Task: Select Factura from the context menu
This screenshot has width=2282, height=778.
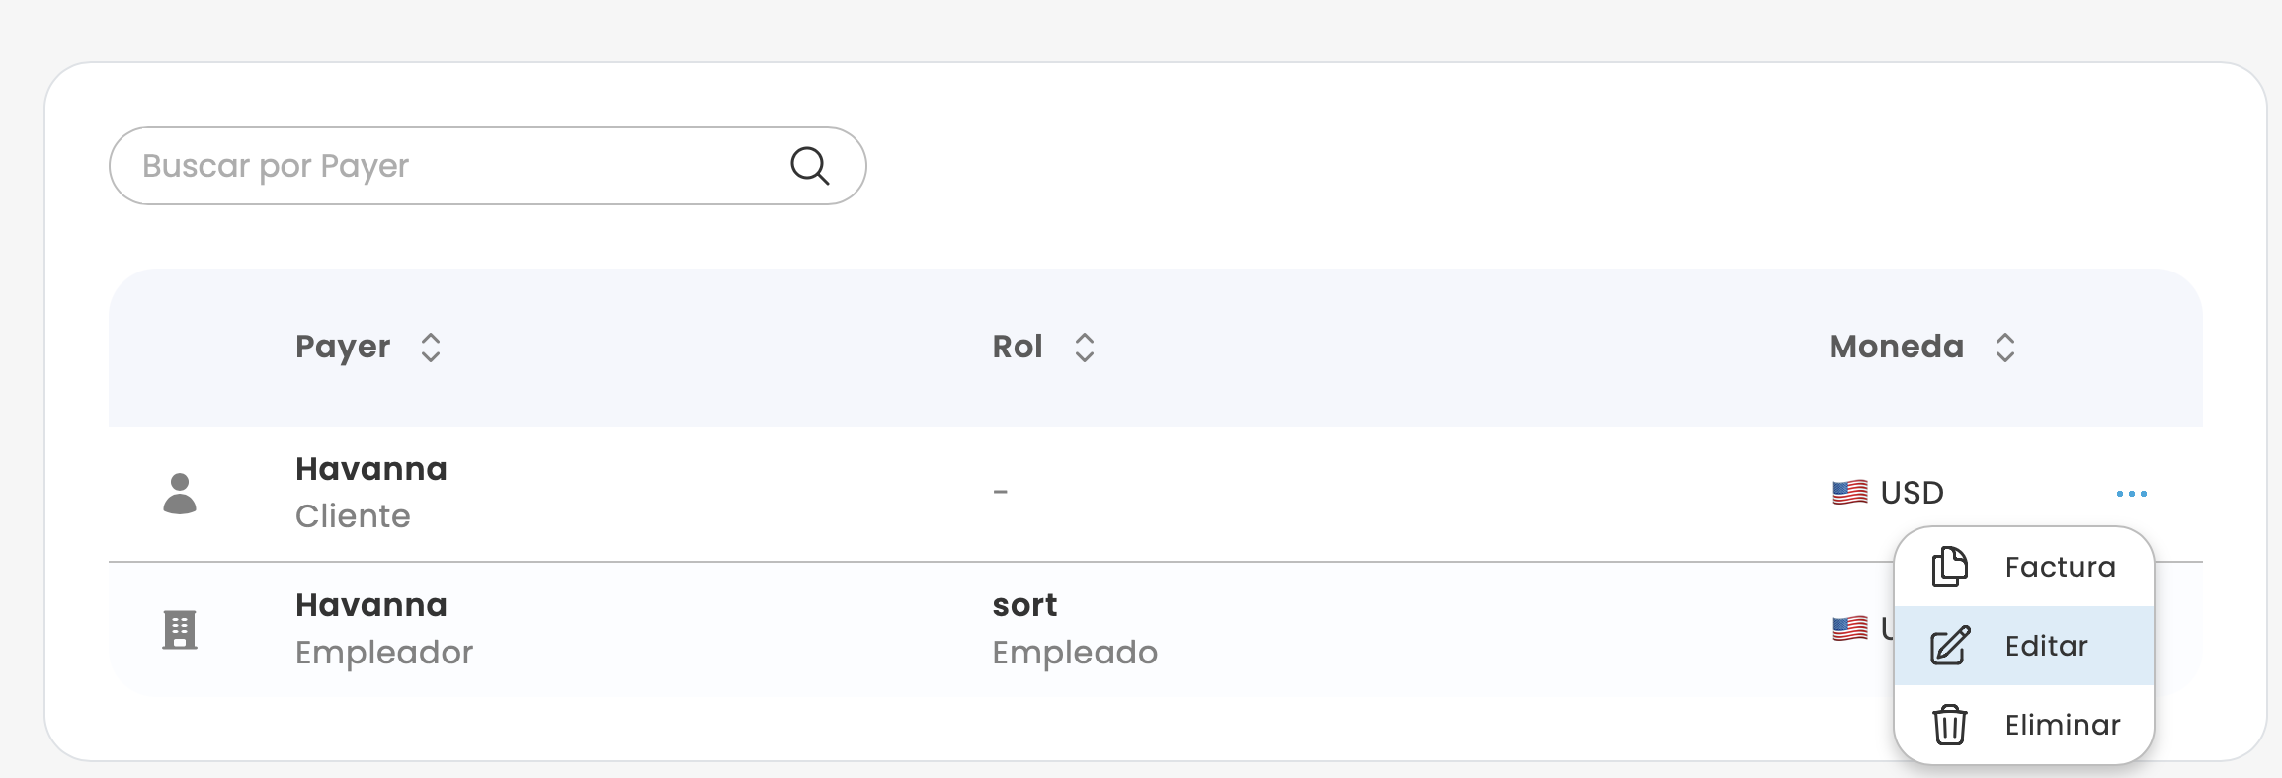Action: tap(2060, 567)
